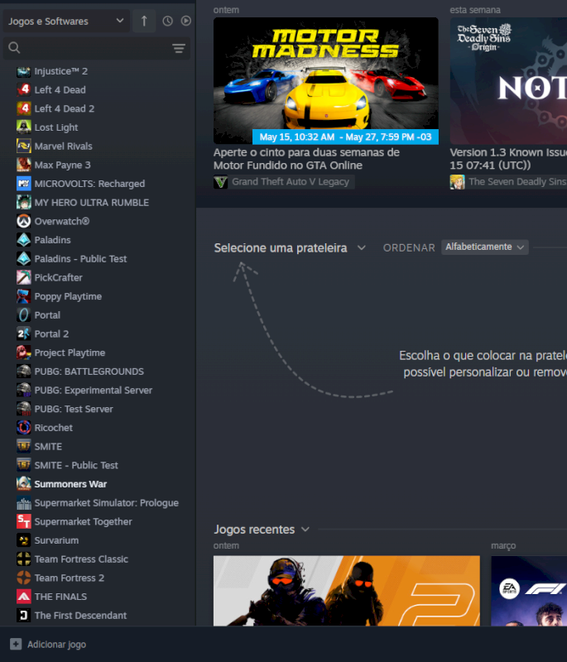Click the Adicionar jogo link

coord(56,645)
